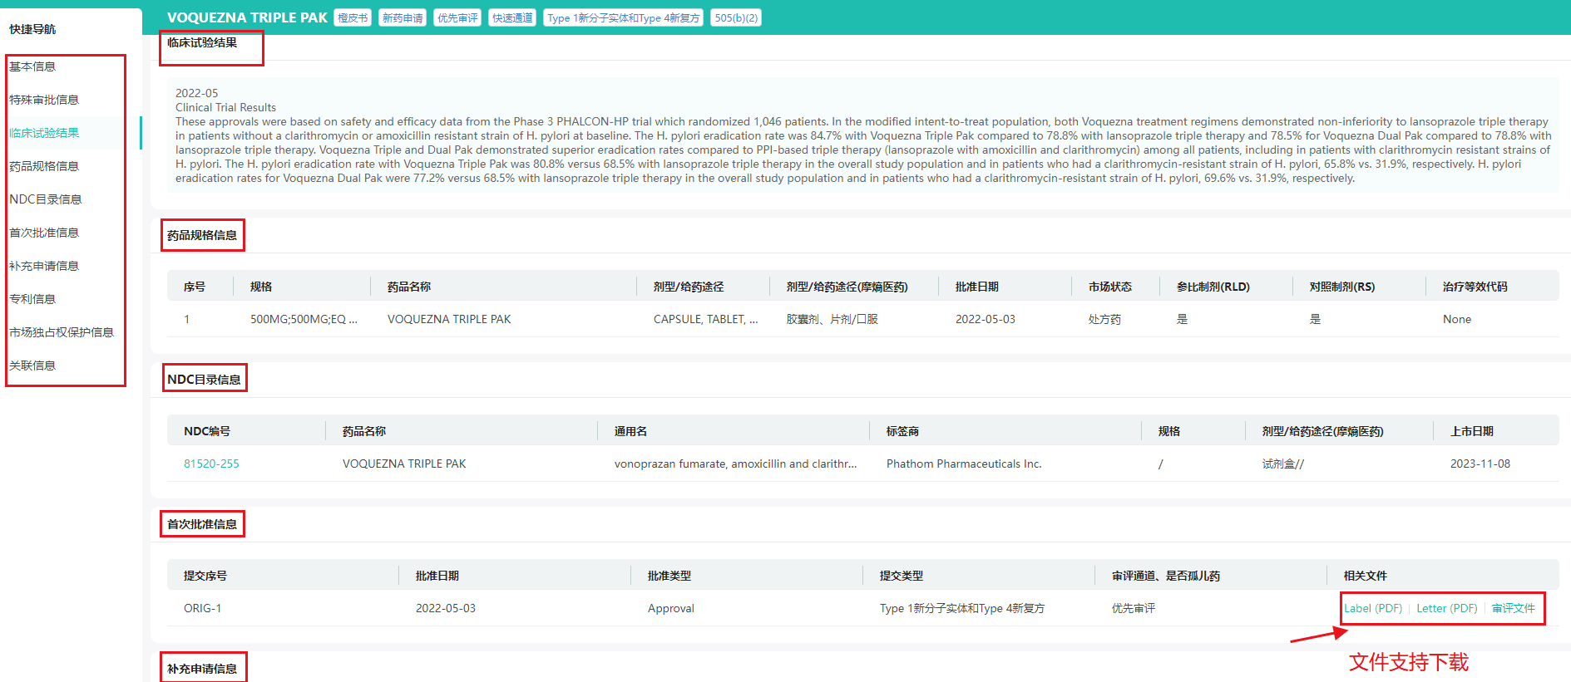Click the 参比制剂(RLD) column header
Viewport: 1571px width, 682px height.
pyautogui.click(x=1213, y=287)
